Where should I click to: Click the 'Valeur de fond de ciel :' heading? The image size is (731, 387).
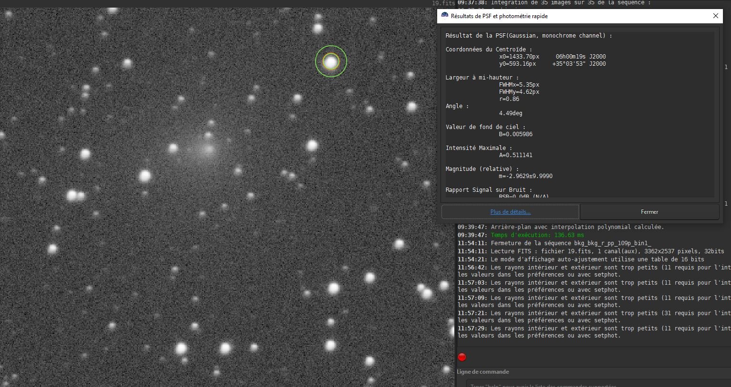486,127
